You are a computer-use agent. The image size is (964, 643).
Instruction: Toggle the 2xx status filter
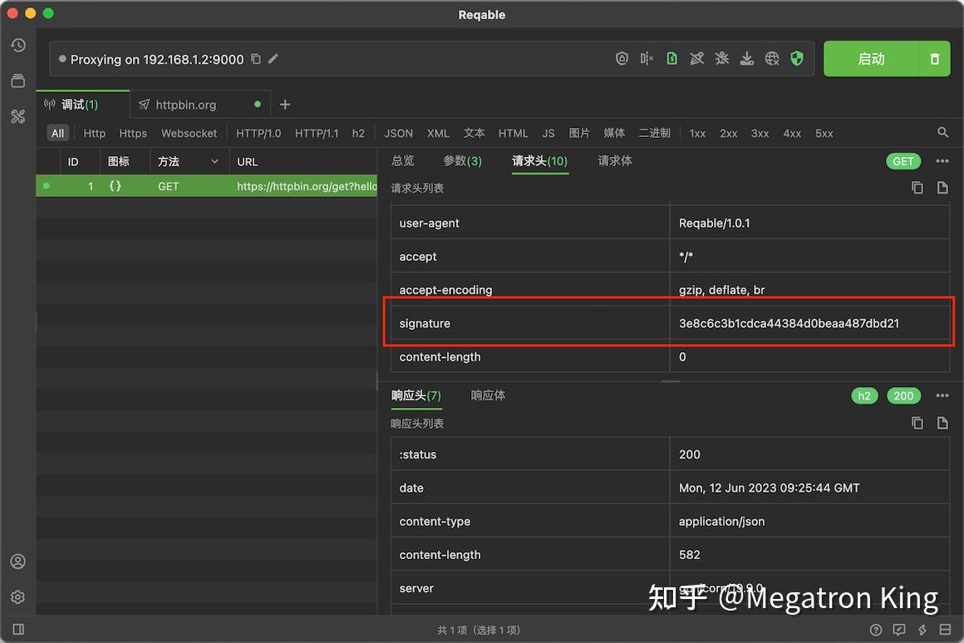[728, 133]
